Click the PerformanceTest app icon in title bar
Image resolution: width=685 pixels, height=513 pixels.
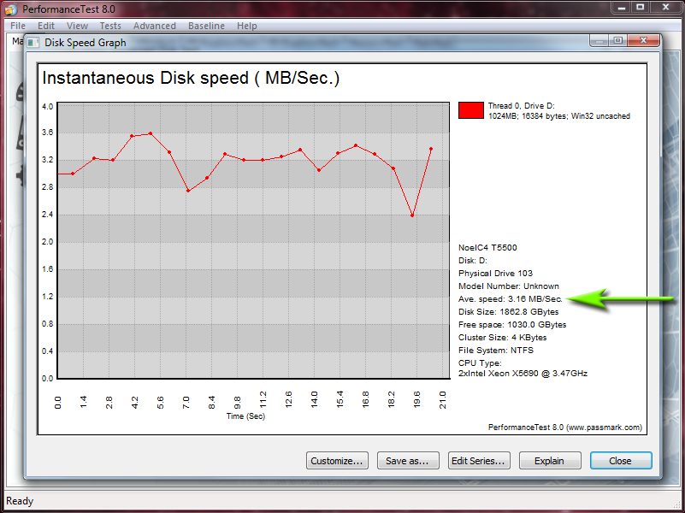coord(11,9)
